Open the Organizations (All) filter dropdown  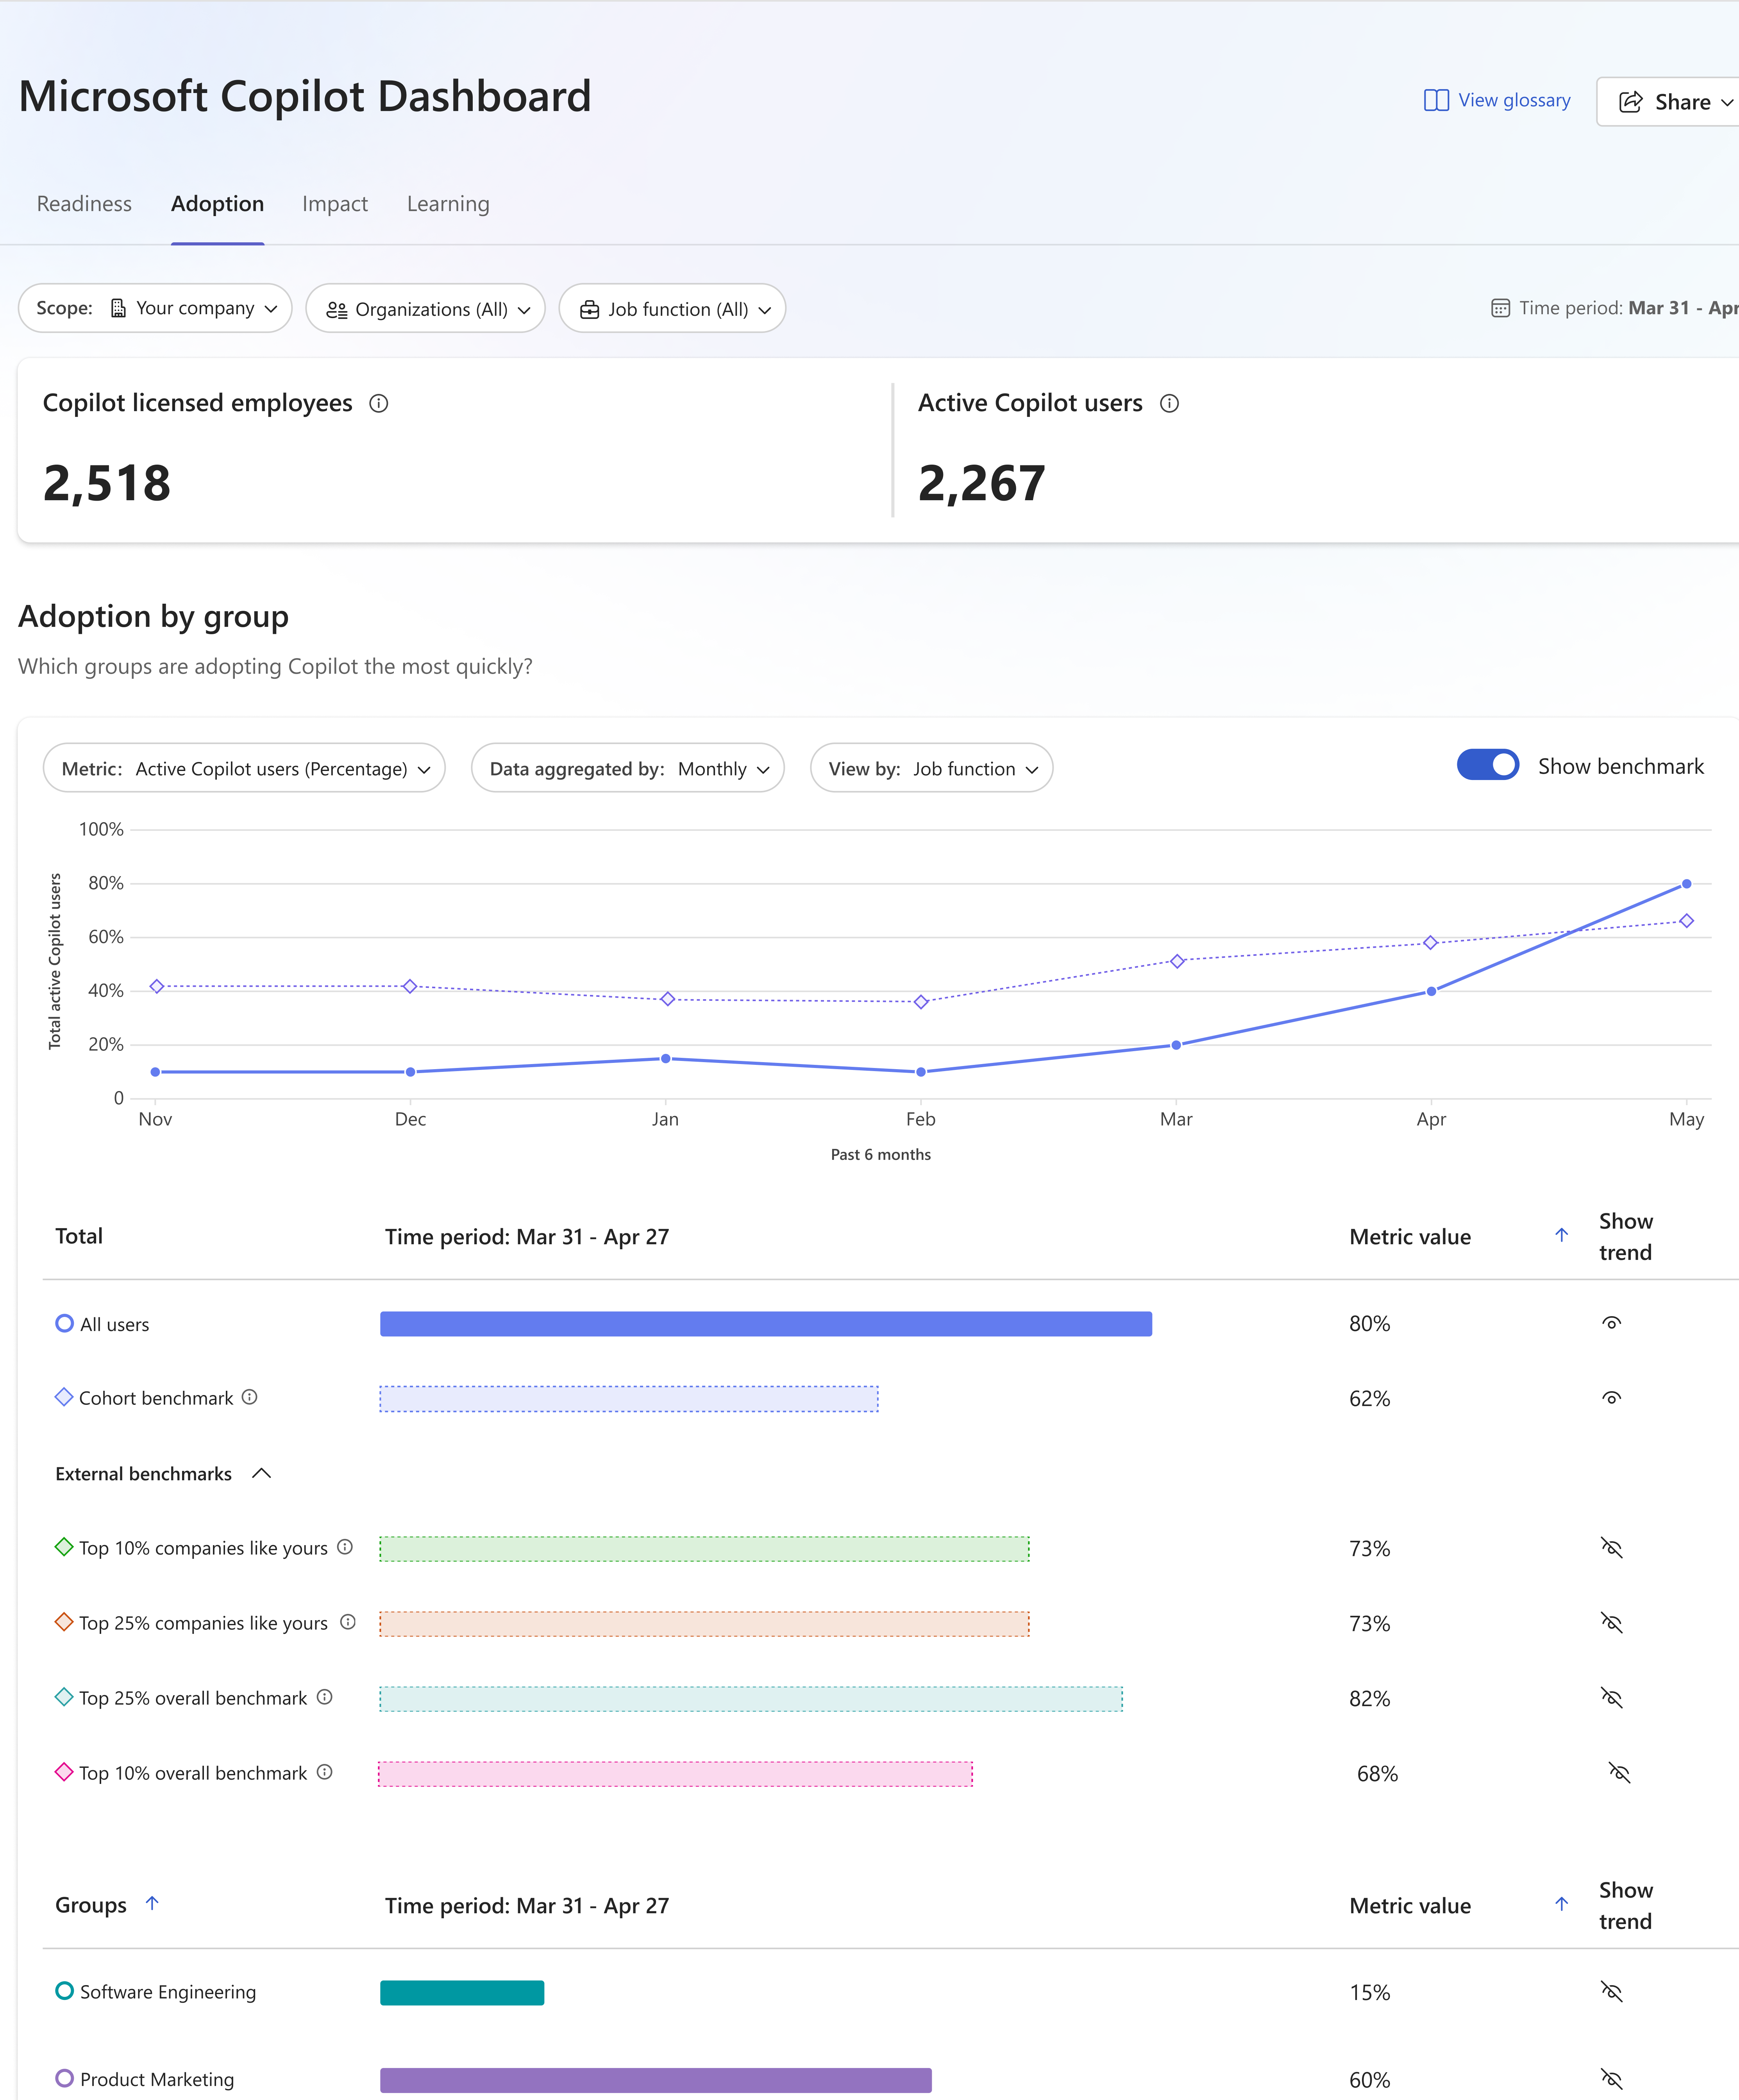click(x=425, y=308)
